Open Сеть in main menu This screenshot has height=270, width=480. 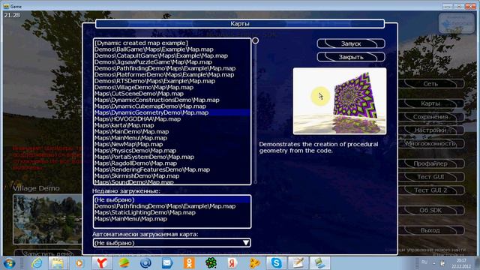pos(430,83)
